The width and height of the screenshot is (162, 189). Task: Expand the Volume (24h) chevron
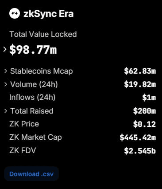pyautogui.click(x=6, y=84)
